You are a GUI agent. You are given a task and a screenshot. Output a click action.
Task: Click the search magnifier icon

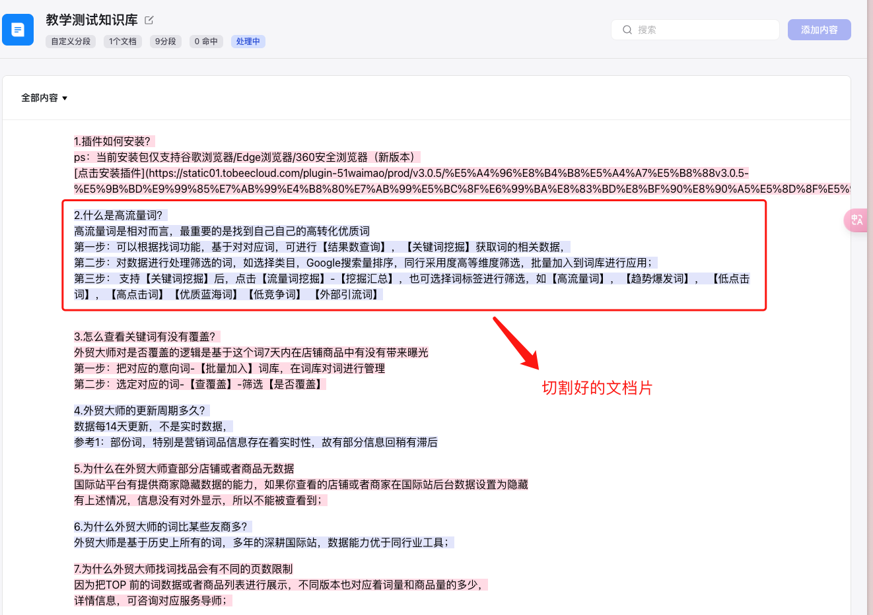tap(627, 30)
